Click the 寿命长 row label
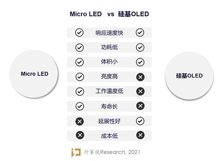Image resolution: width=221 pixels, height=161 pixels. pos(109,106)
